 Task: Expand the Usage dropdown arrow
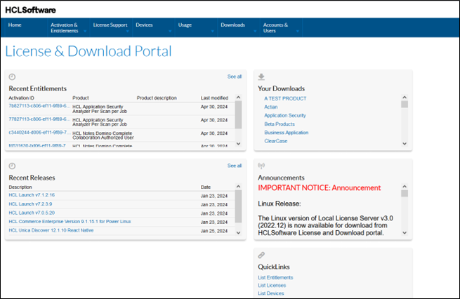pos(213,32)
